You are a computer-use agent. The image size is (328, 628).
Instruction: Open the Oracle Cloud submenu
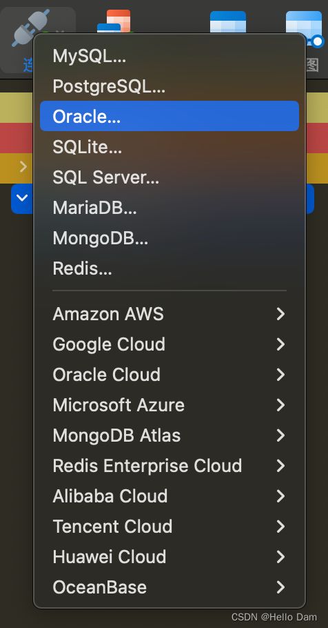pyautogui.click(x=170, y=375)
